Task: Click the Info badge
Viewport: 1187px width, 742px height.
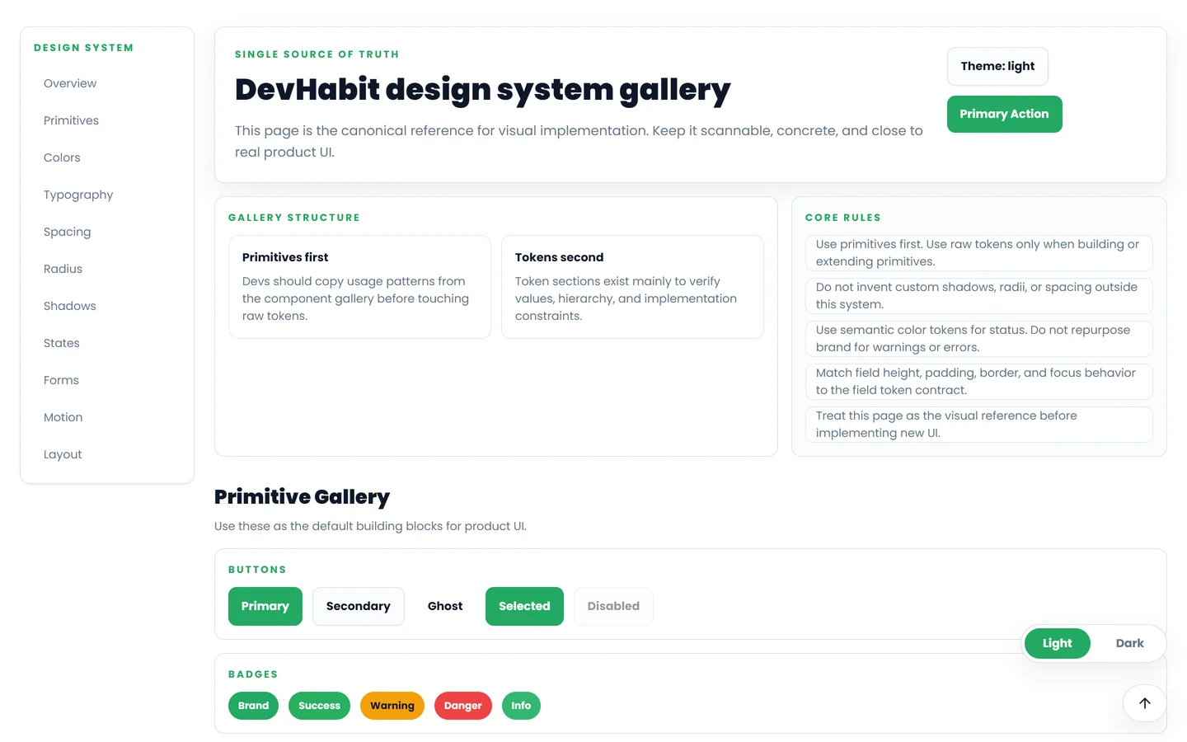Action: click(521, 706)
